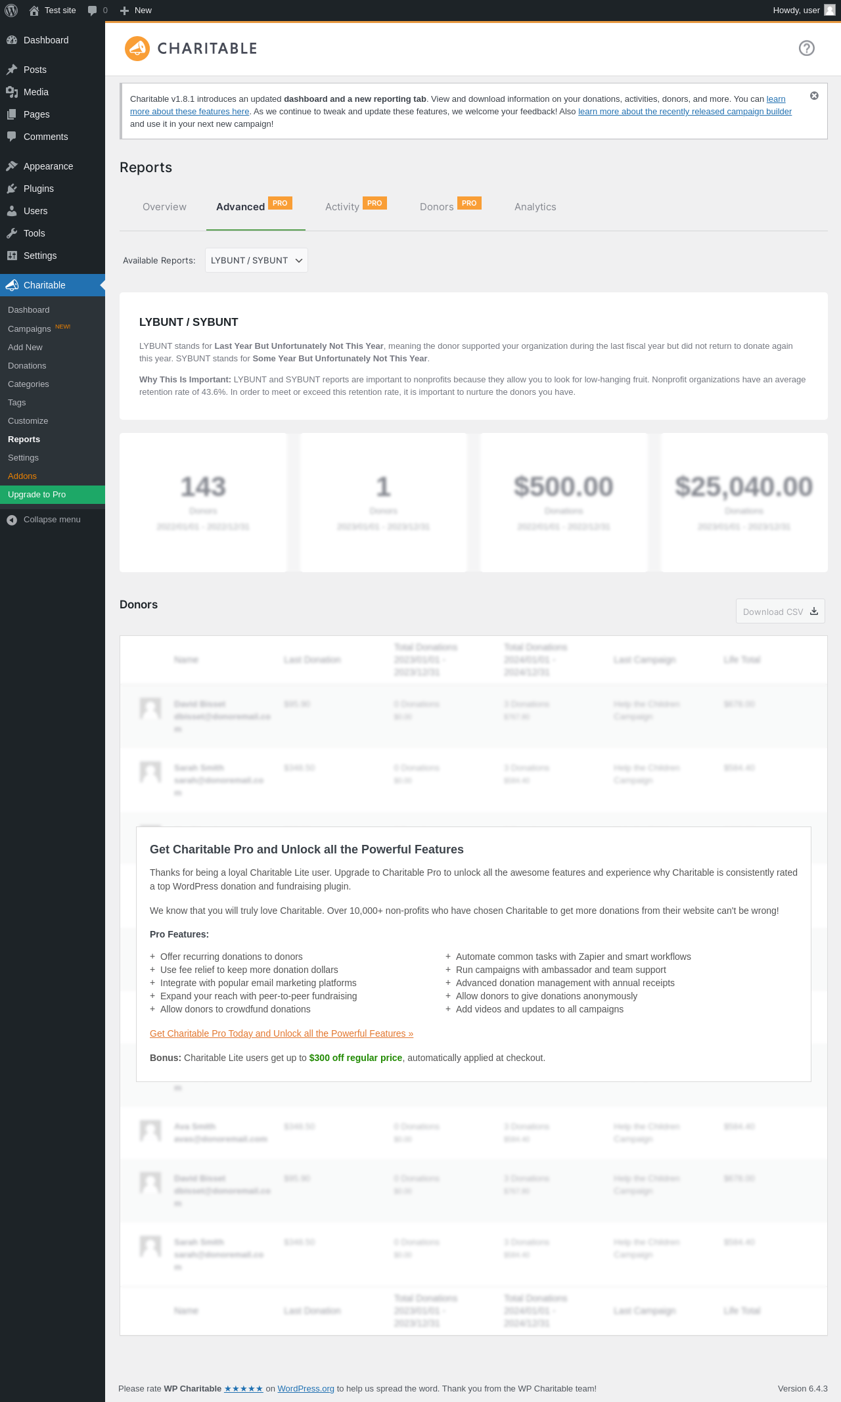Viewport: 841px width, 1402px height.
Task: Click Charitable megaphone icon in sidebar
Action: 12,285
